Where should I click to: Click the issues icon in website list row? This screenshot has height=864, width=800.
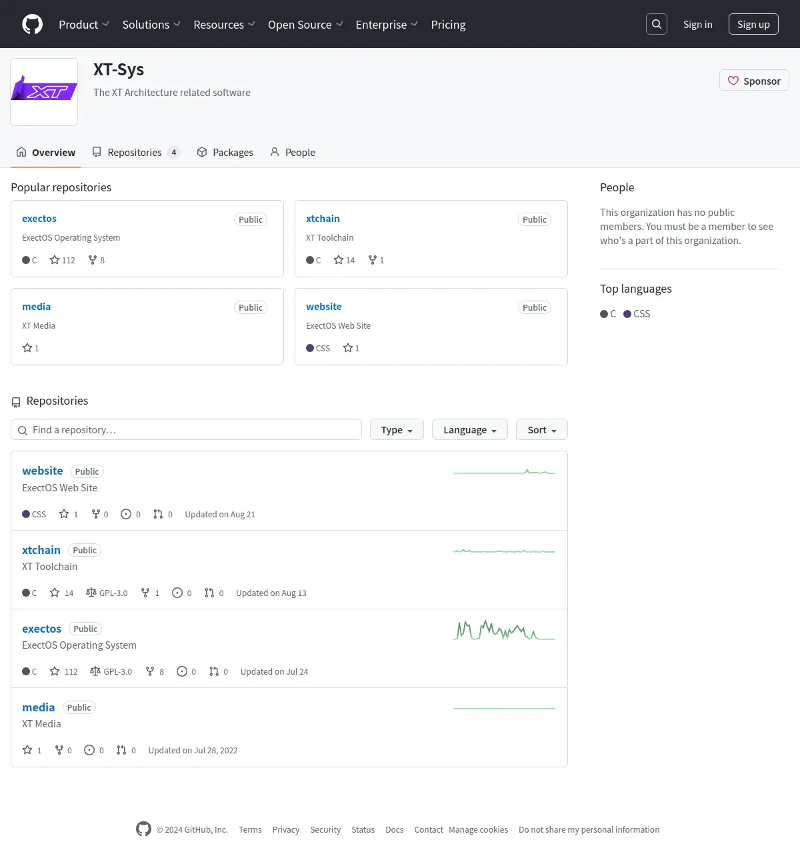tap(126, 514)
